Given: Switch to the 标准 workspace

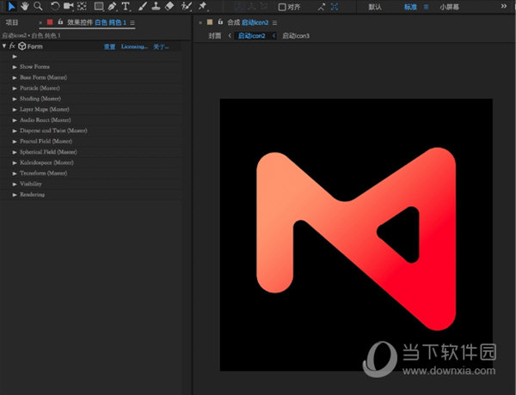Looking at the screenshot, I should coord(410,7).
